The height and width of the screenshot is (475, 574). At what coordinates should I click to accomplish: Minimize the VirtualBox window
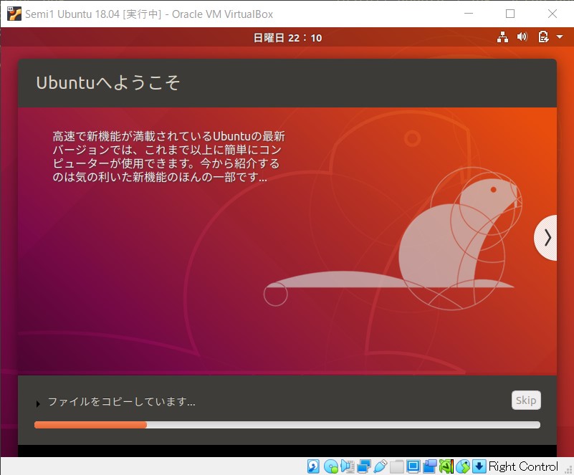469,14
